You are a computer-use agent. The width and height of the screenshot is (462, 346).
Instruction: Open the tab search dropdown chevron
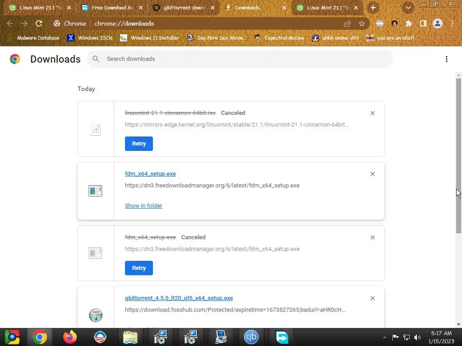coord(408,8)
